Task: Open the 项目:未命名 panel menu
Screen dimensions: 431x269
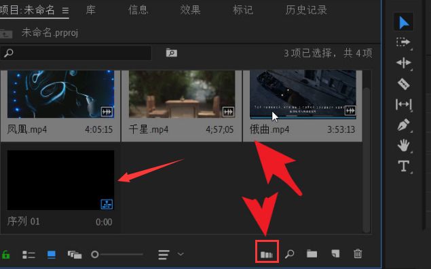Action: click(x=65, y=10)
